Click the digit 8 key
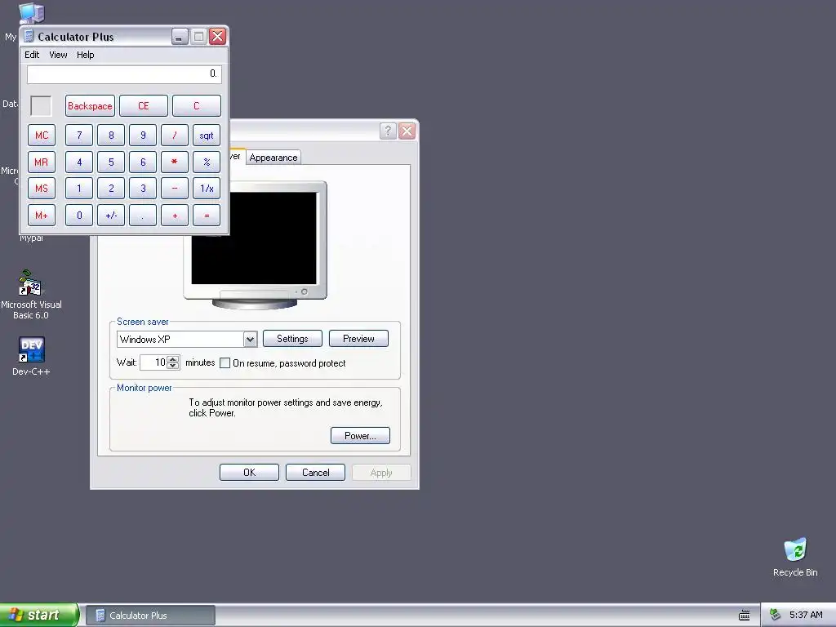The width and height of the screenshot is (836, 627). [x=111, y=136]
